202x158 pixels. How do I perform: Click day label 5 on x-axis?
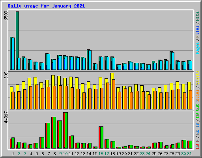37,154
